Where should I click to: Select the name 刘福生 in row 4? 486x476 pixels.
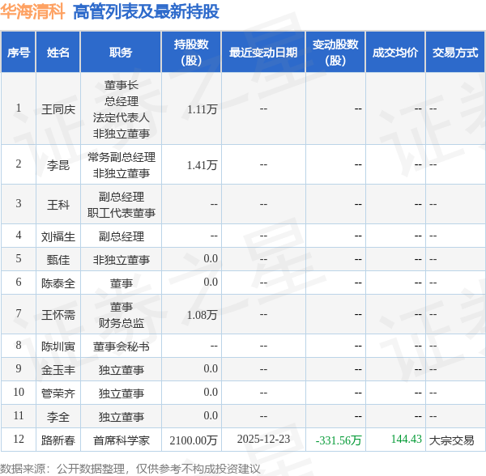tap(58, 236)
